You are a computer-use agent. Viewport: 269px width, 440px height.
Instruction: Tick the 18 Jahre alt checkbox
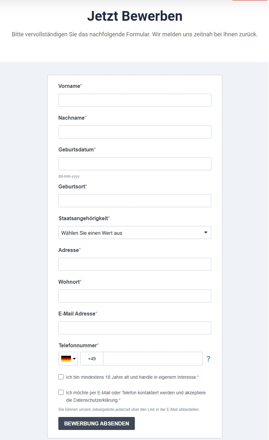point(61,377)
